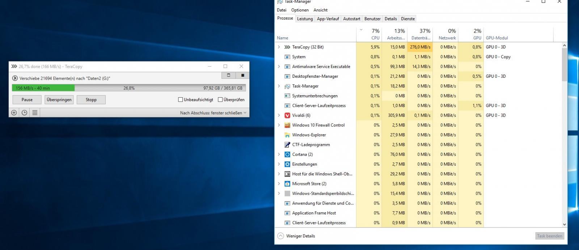The width and height of the screenshot is (579, 250).
Task: Expand the TeraCopy (32 Bit) process group
Action: (279, 47)
